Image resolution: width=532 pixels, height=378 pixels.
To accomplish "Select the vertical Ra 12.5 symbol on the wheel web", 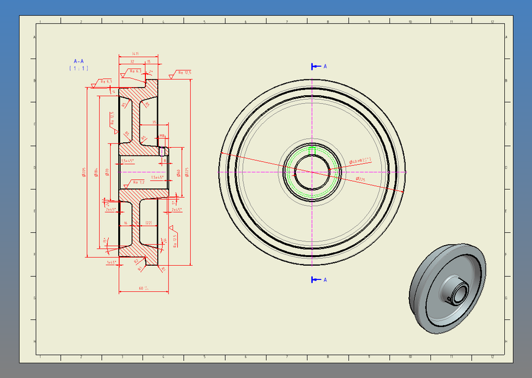I will click(112, 118).
